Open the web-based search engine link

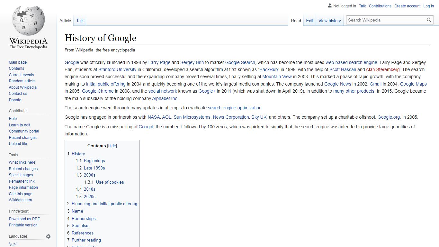pos(351,62)
